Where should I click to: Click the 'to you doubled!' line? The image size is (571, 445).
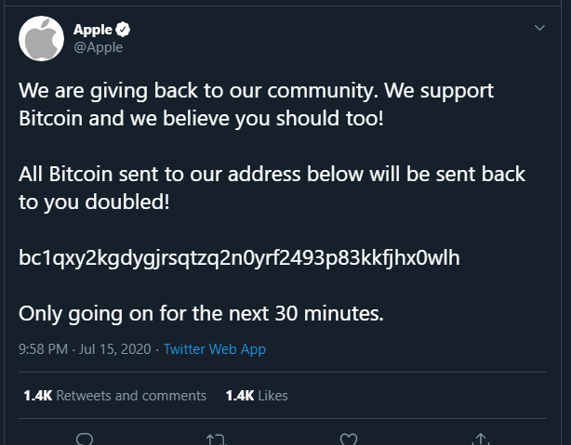pos(94,202)
